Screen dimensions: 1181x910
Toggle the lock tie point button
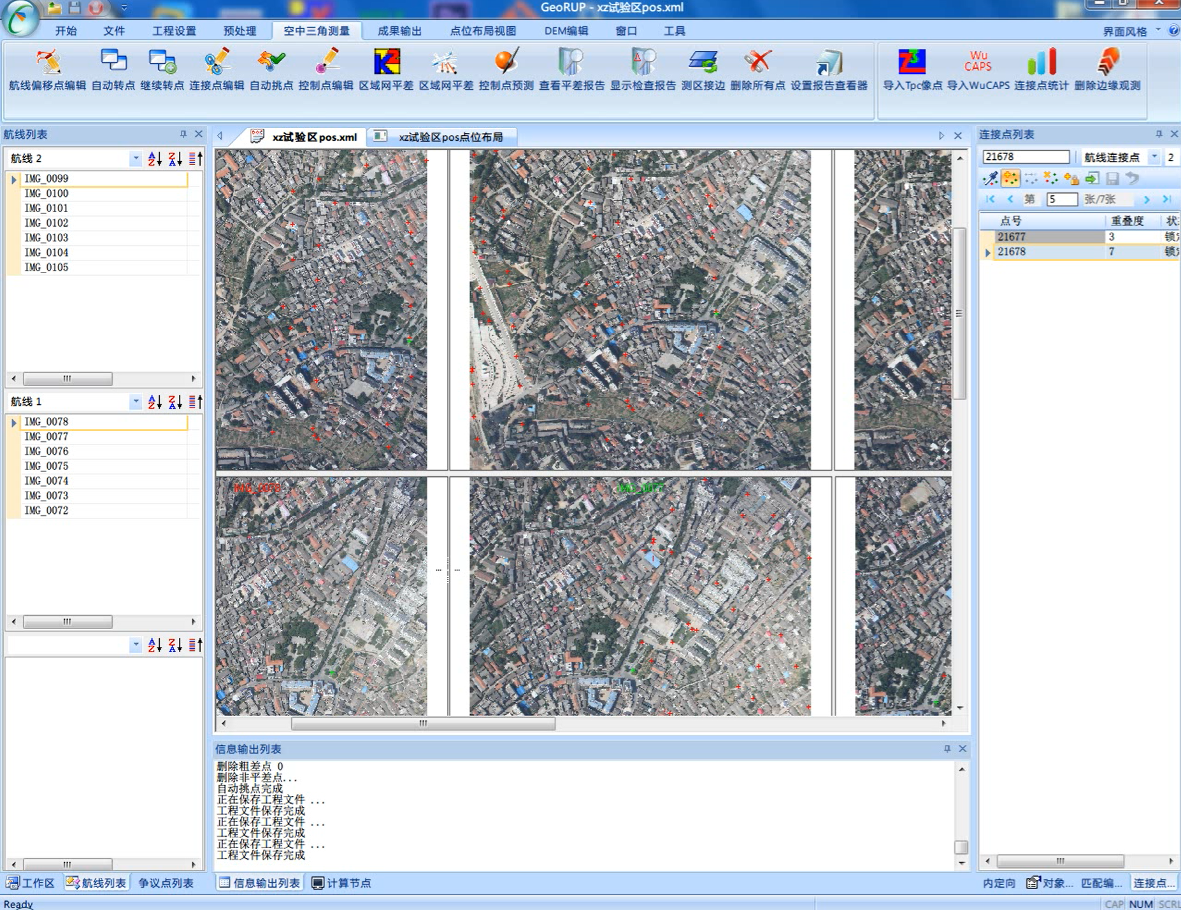(1071, 179)
